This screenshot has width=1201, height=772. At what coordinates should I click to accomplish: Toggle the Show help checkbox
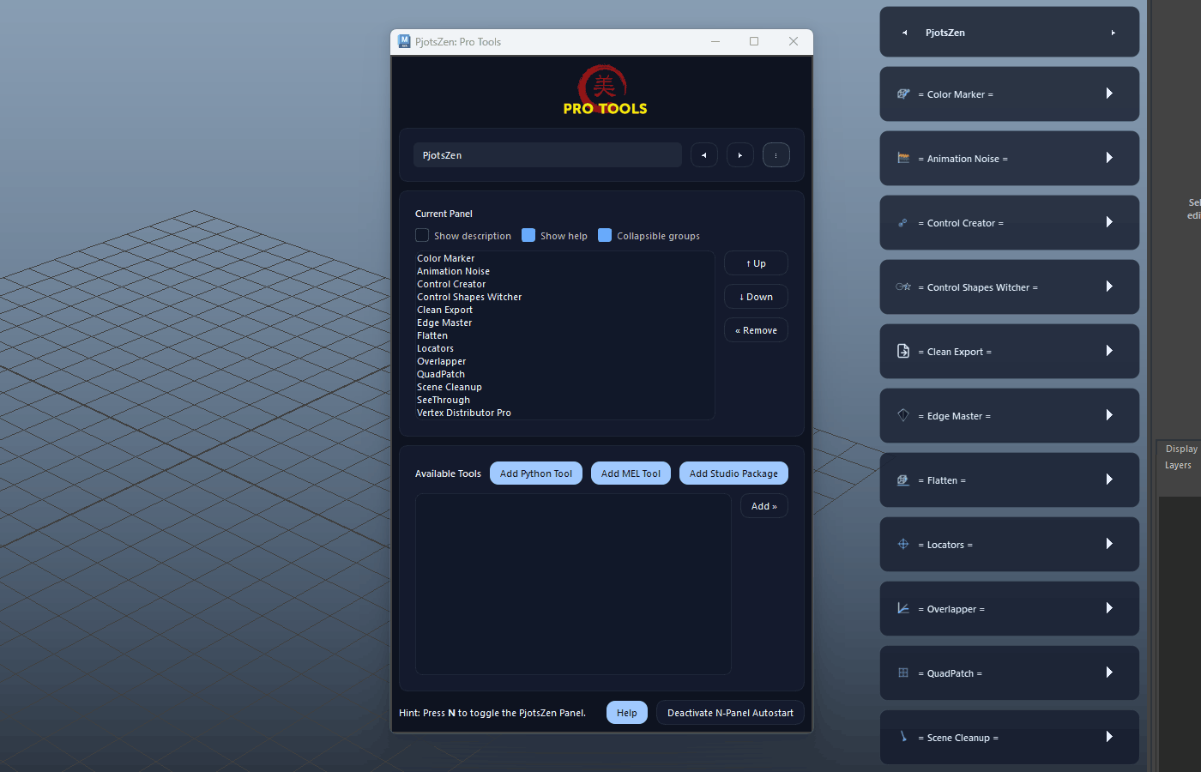click(528, 235)
